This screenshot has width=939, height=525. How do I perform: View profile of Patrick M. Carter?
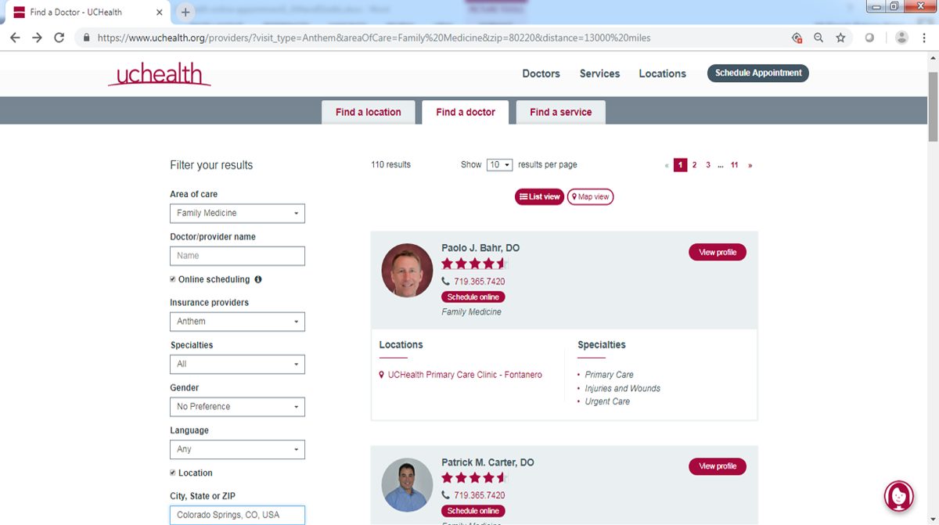[x=718, y=466]
